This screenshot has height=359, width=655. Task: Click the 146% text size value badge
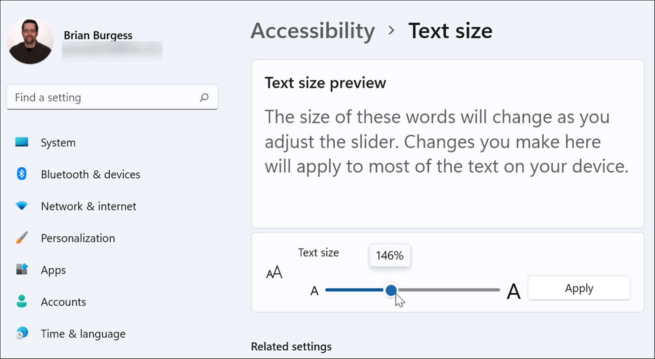(390, 255)
